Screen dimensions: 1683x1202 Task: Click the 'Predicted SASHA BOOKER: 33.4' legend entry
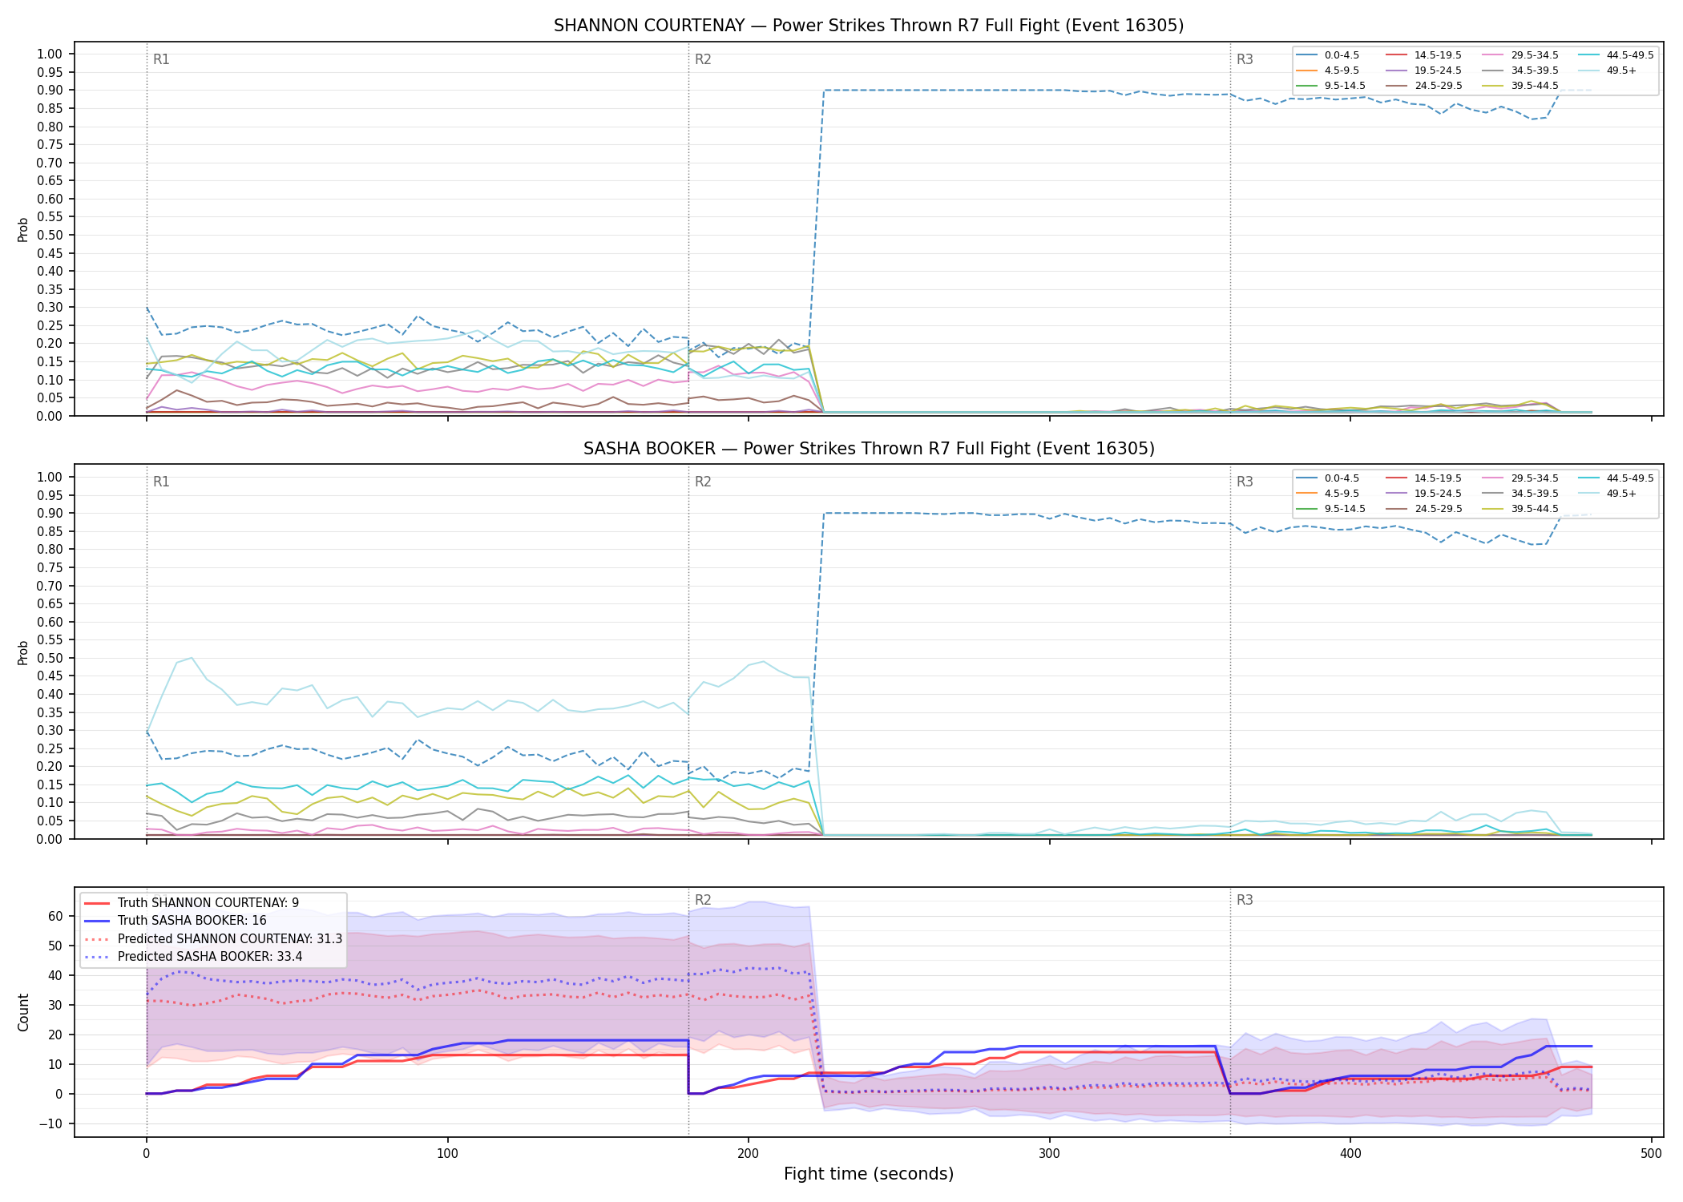coord(193,956)
